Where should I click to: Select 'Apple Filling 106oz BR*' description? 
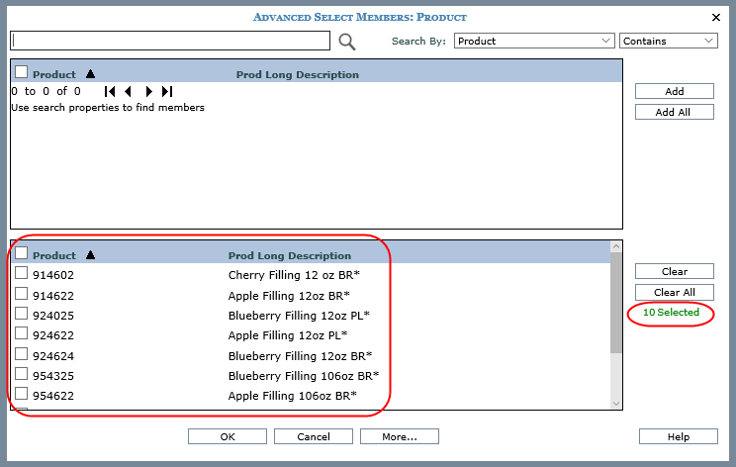(293, 396)
